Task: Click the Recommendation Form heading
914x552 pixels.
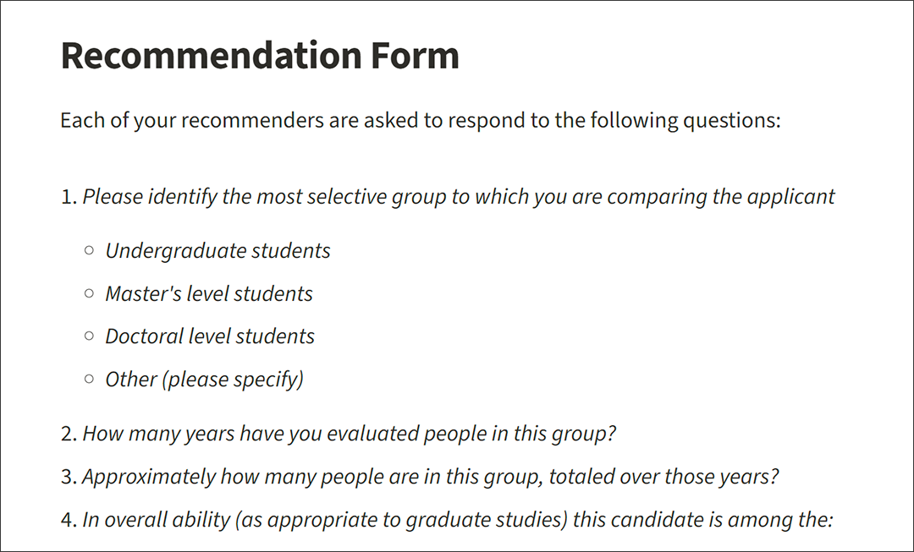Action: pos(260,55)
